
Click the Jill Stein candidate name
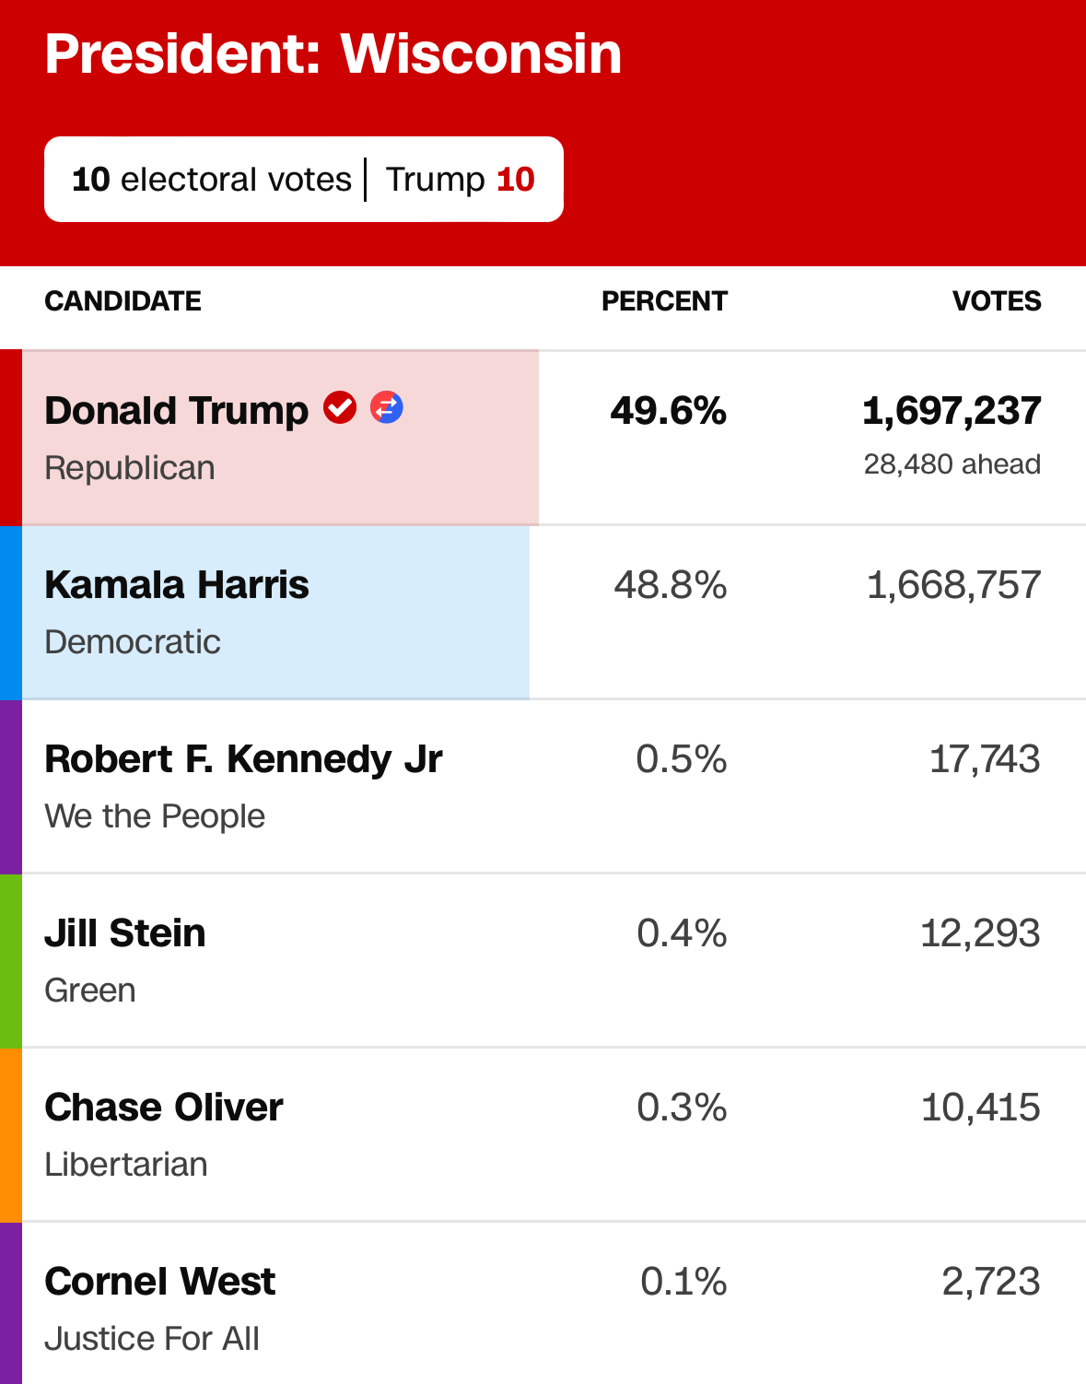(x=125, y=933)
